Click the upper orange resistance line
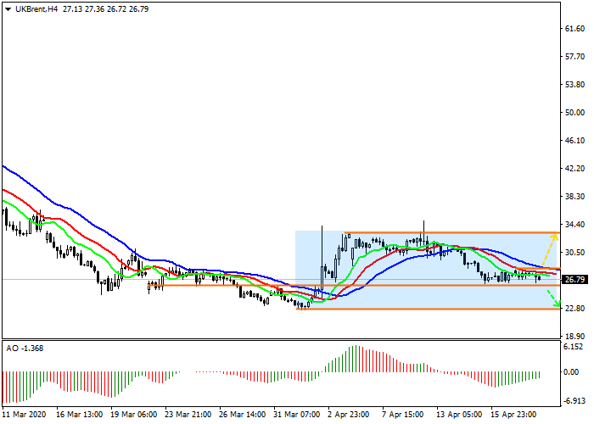This screenshot has height=424, width=594. pos(450,232)
